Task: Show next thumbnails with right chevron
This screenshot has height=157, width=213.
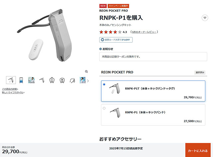Action: 88,81
